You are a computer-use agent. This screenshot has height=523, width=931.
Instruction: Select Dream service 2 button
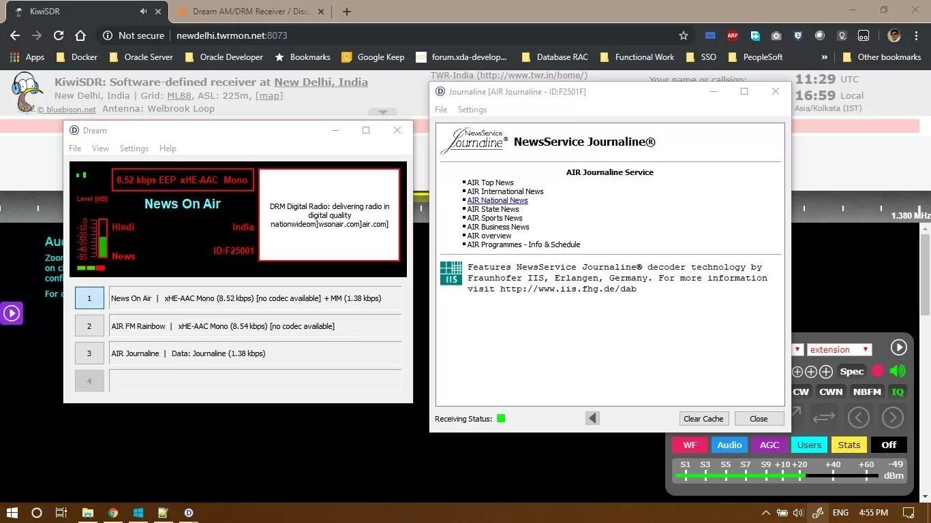pos(89,326)
